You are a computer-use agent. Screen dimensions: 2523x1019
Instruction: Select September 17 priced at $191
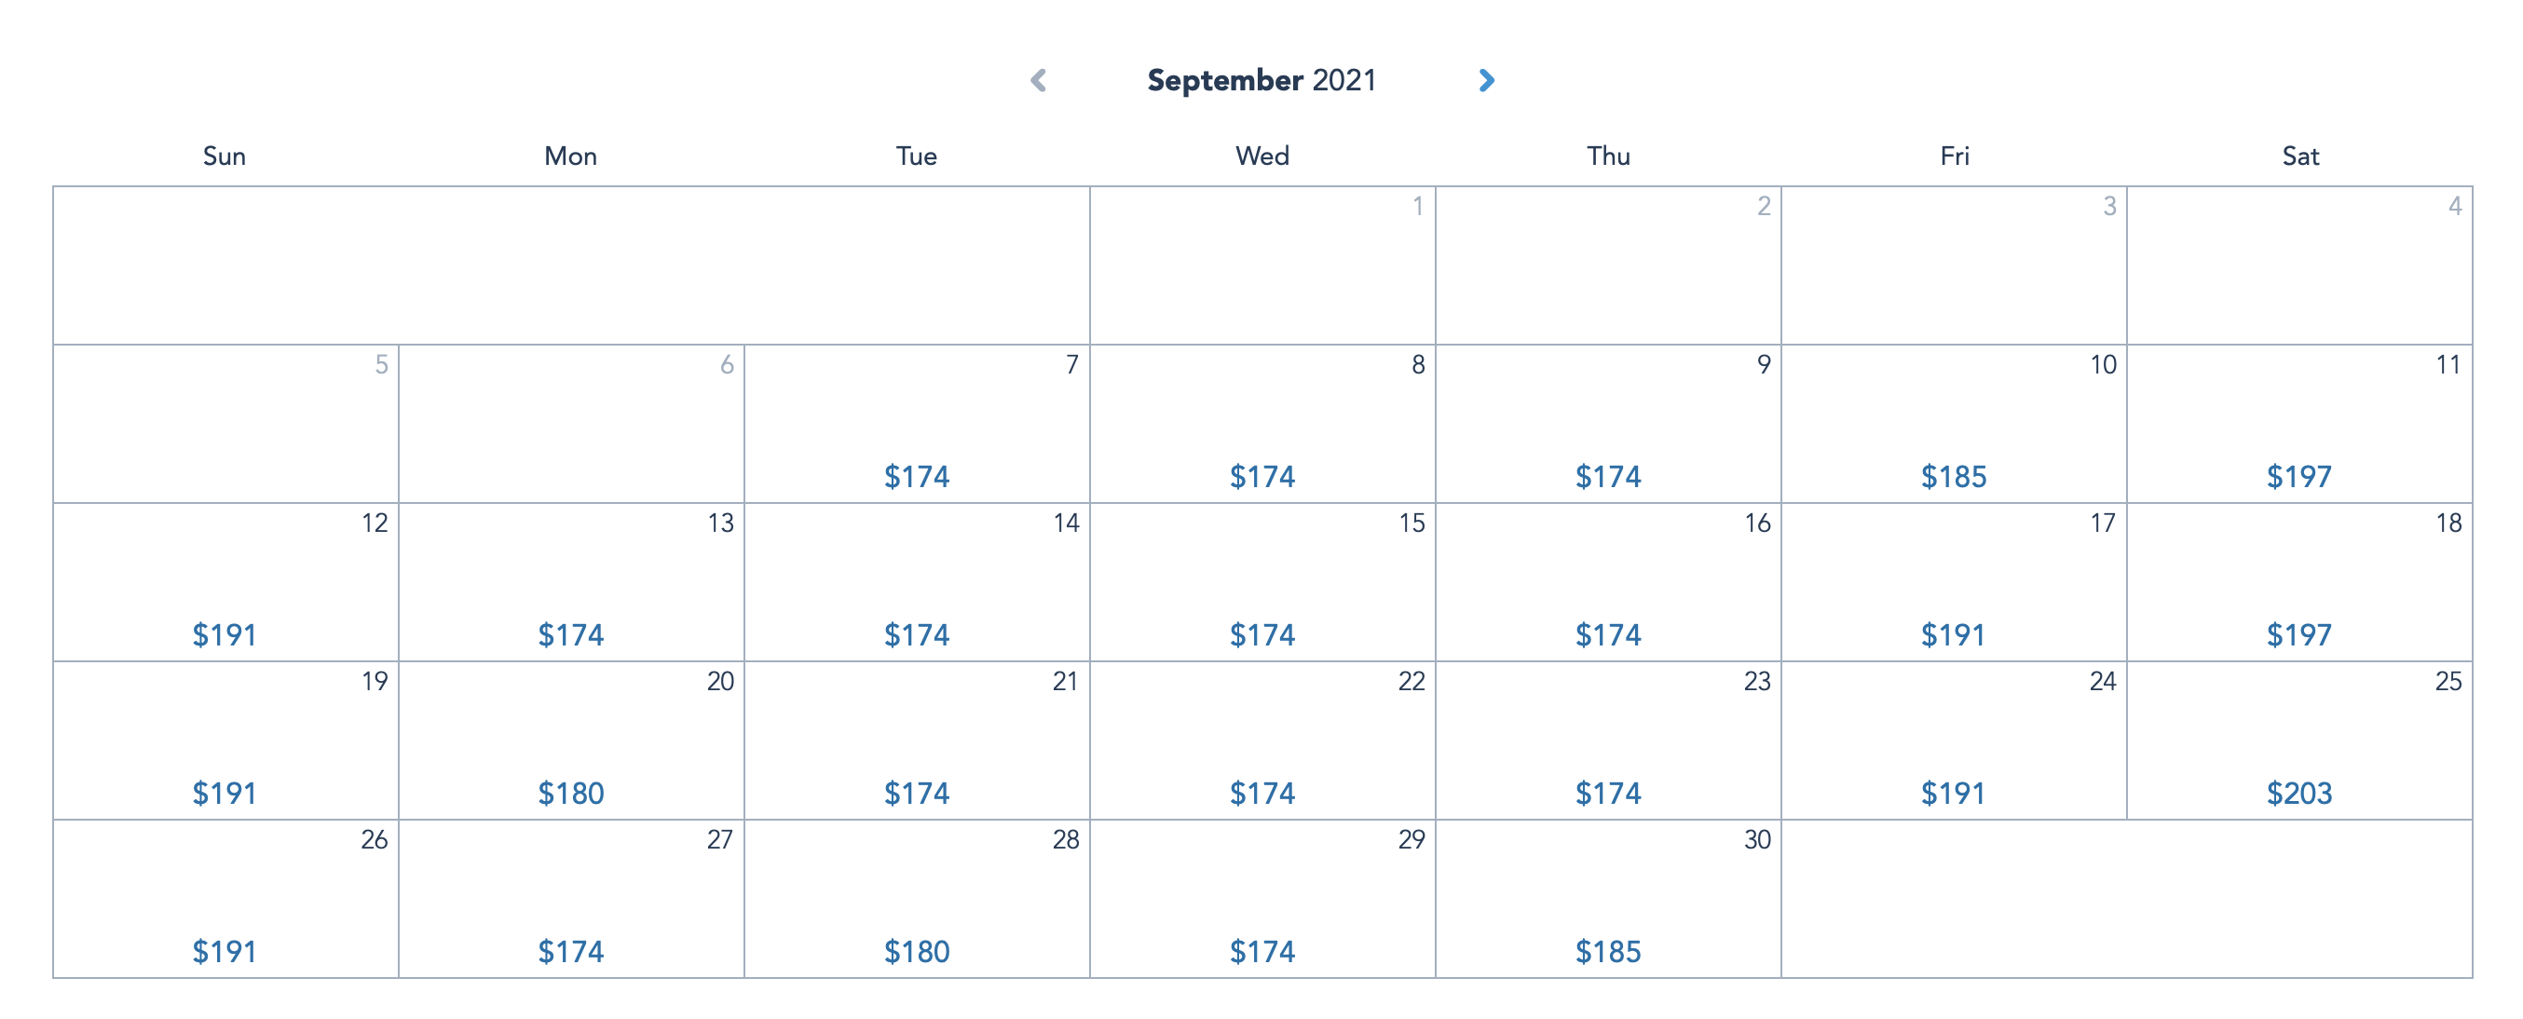[1954, 582]
